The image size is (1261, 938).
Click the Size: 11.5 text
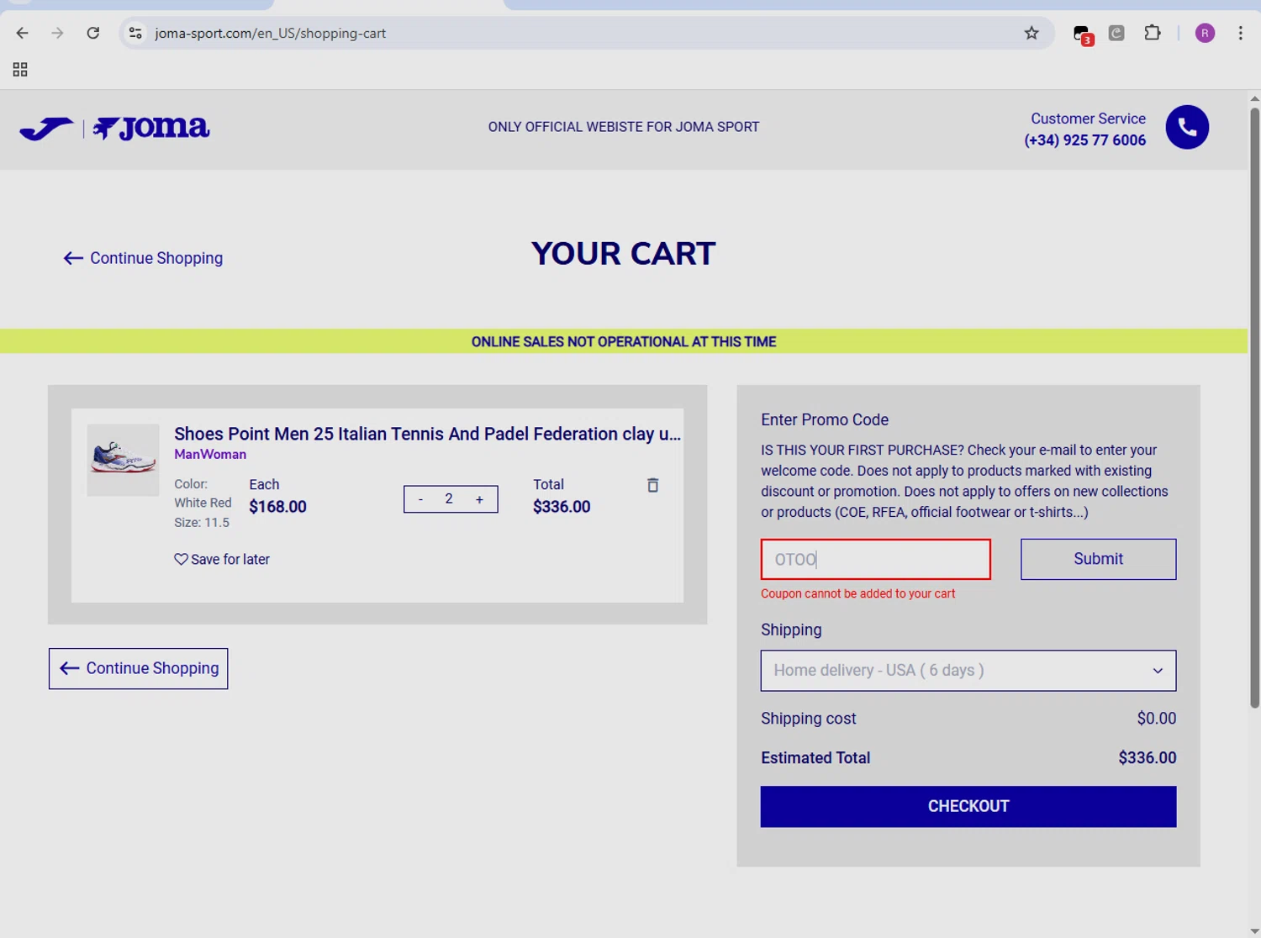[202, 522]
